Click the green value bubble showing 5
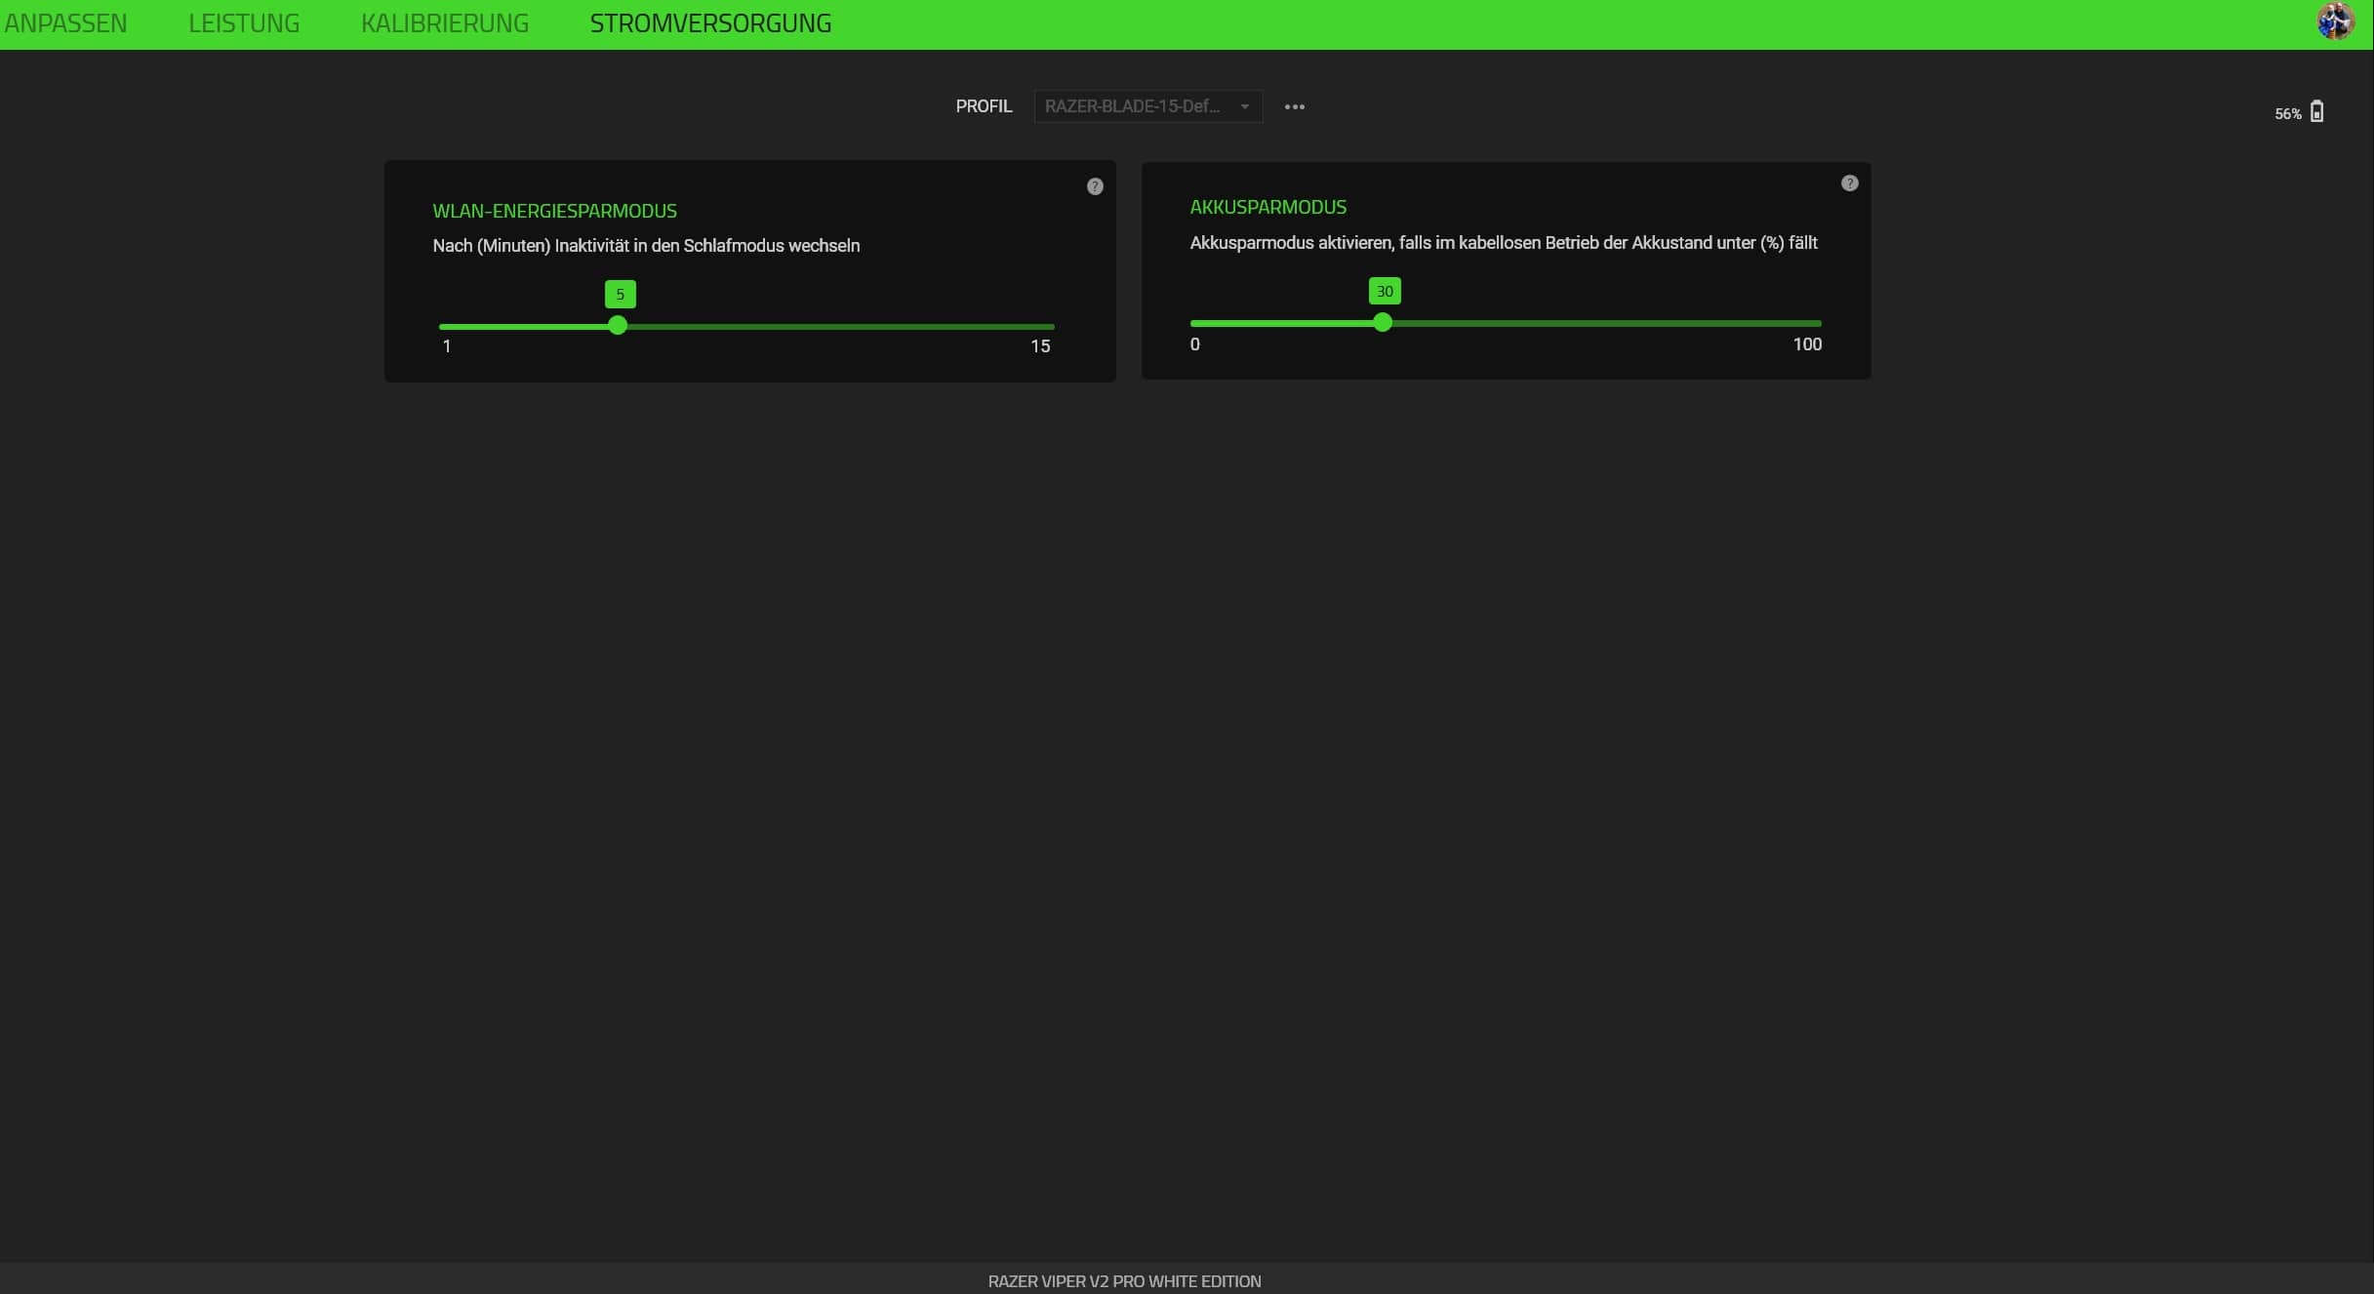The width and height of the screenshot is (2374, 1294). coord(620,295)
